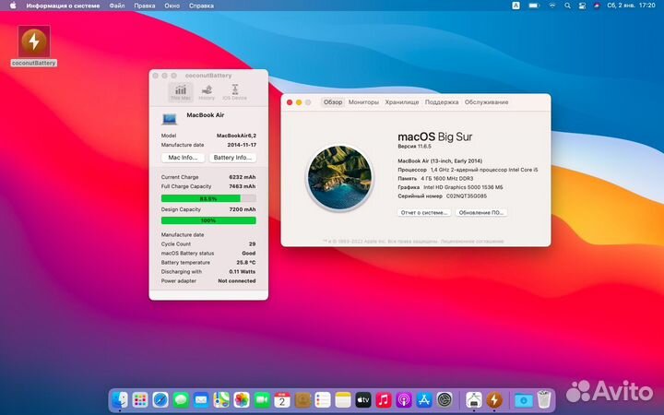Open System Information icon in the Dock
The width and height of the screenshot is (664, 415).
pos(473,399)
